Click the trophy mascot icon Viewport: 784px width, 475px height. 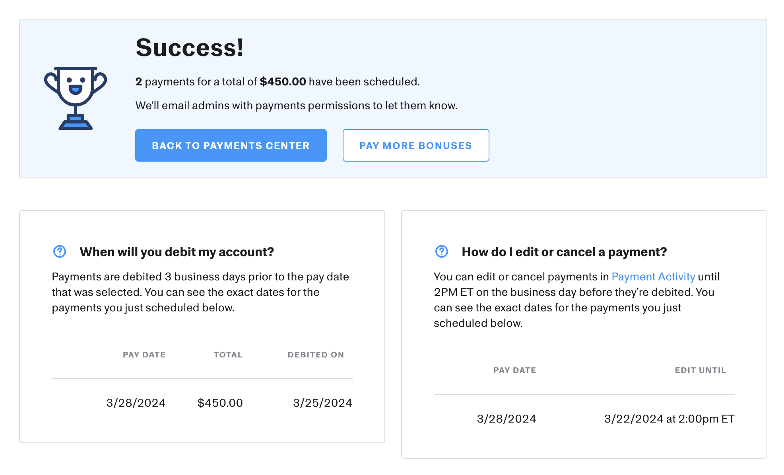[76, 98]
